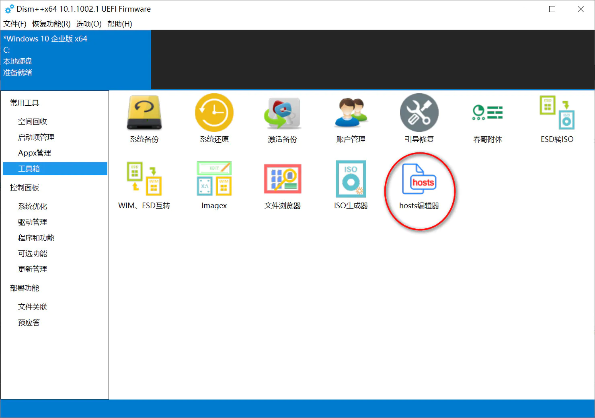Screen dimensions: 595x418
Task: Click the 常用工具 section header
Action: click(x=25, y=103)
